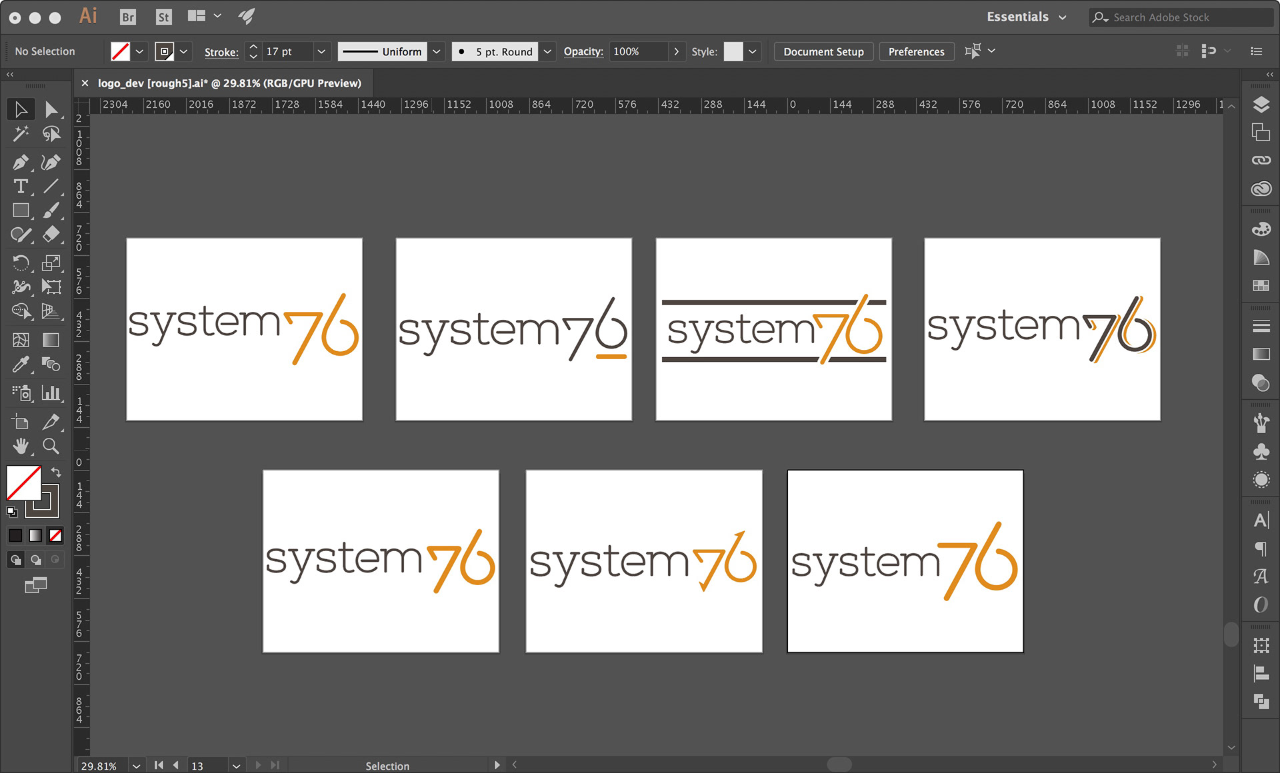Open the Layers panel

point(1261,105)
